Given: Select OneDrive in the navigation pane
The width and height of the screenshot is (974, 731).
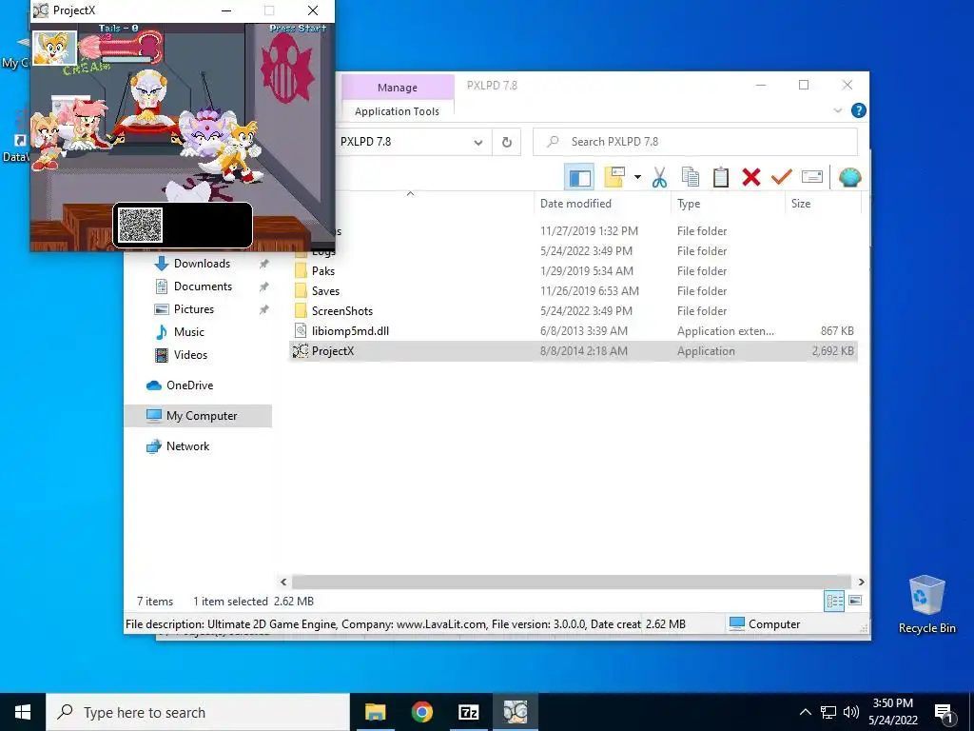Looking at the screenshot, I should tap(189, 385).
